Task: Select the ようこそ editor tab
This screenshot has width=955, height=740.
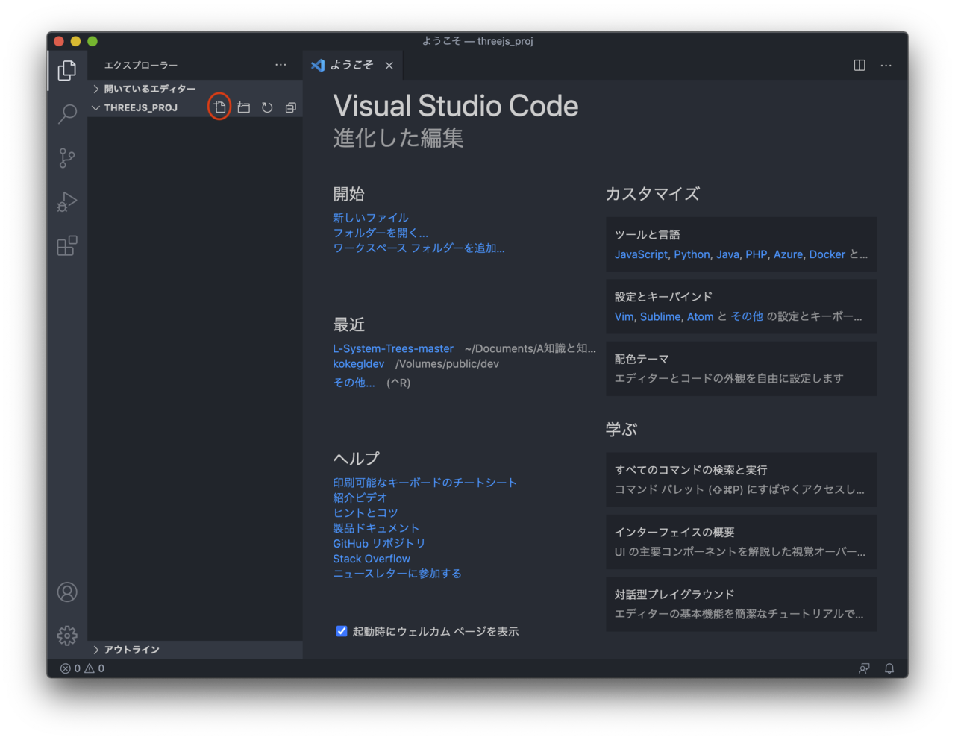Action: click(x=351, y=65)
